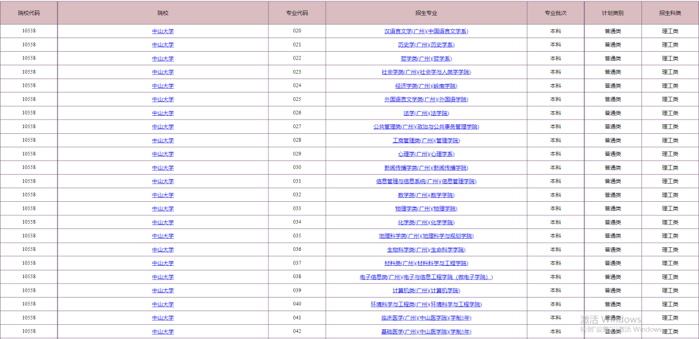The height and width of the screenshot is (339, 699).
Task: Click 中山大学 link in the 030 row
Action: pyautogui.click(x=162, y=168)
